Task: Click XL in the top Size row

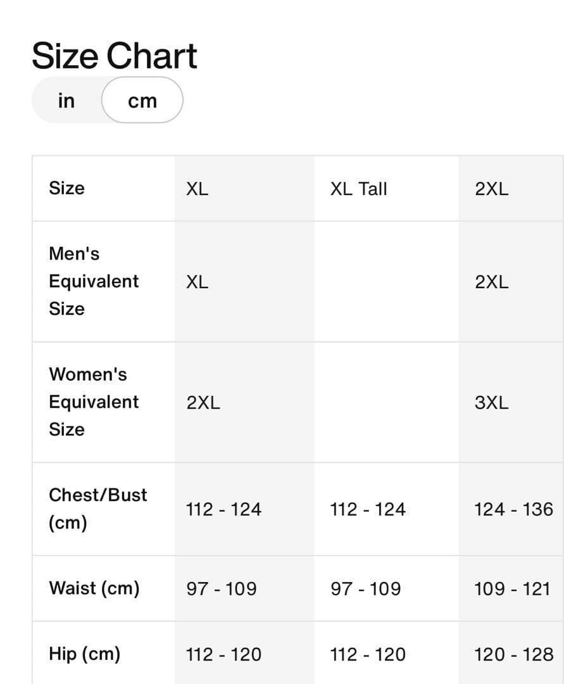Action: point(197,189)
